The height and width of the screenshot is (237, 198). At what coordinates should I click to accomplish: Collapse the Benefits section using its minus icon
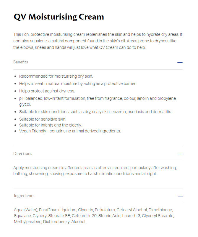(x=180, y=63)
